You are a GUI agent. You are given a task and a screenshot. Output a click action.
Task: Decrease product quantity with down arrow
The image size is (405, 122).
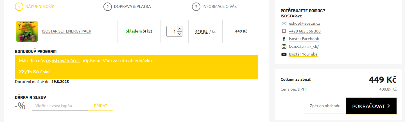(x=180, y=34)
